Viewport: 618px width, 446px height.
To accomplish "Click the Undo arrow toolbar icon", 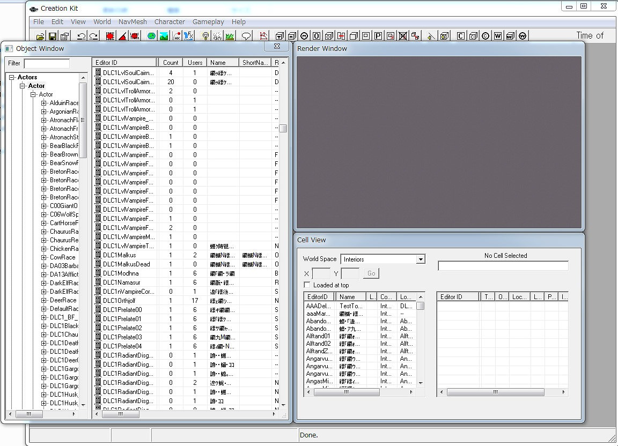I will pyautogui.click(x=81, y=36).
